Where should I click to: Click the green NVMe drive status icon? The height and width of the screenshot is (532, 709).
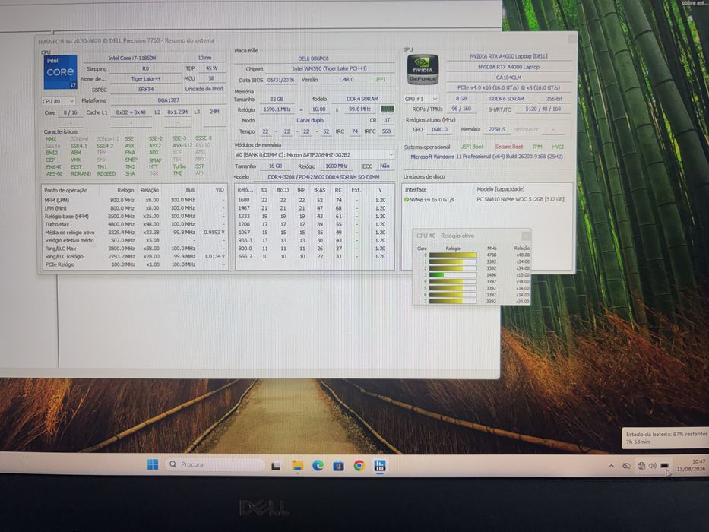coord(406,199)
